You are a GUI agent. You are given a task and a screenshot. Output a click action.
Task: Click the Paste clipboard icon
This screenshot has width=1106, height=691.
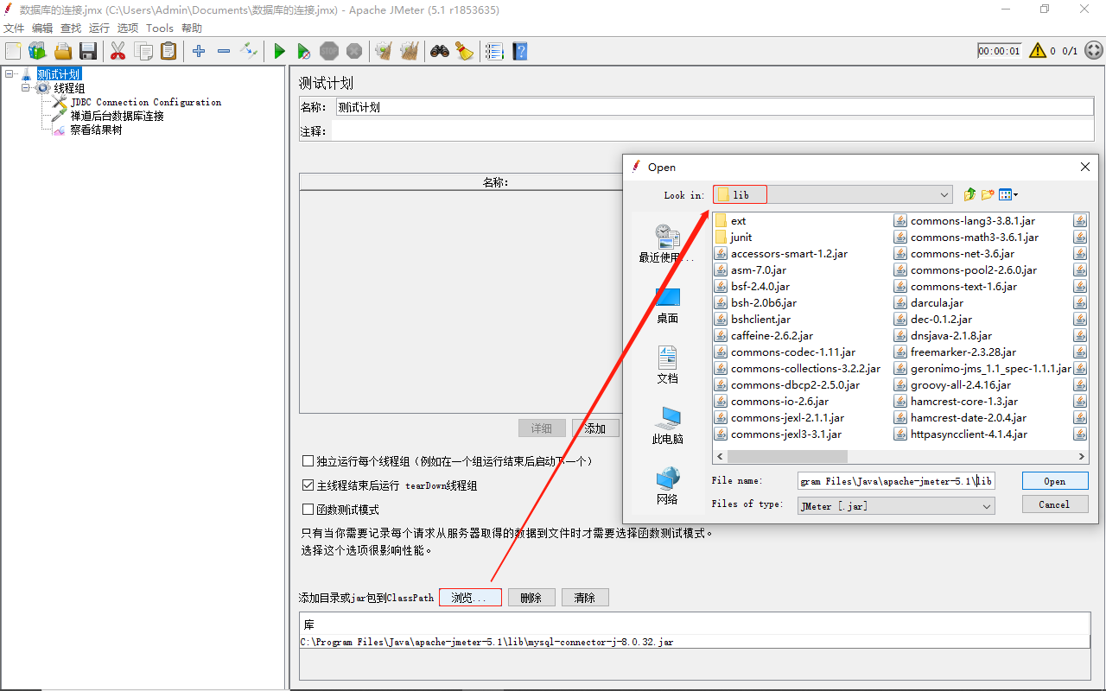click(168, 51)
